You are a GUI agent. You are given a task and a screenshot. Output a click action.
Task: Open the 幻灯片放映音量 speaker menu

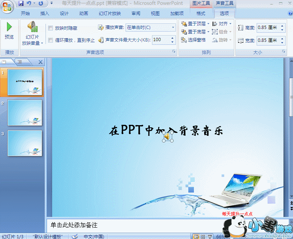coord(33,33)
